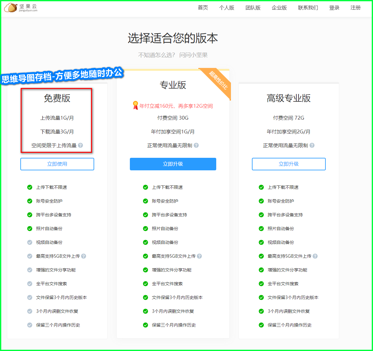Click 立即升级 button under 高级专业版
The height and width of the screenshot is (351, 373).
(289, 164)
